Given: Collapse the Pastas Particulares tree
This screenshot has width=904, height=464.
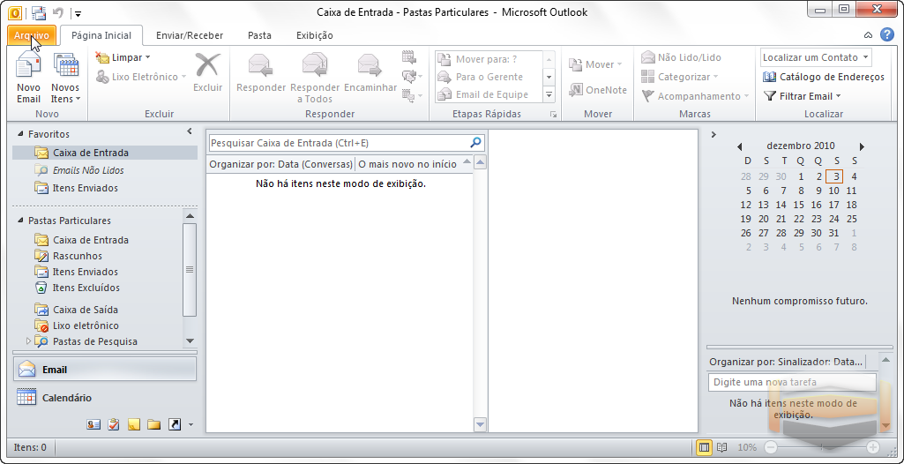Looking at the screenshot, I should 21,221.
